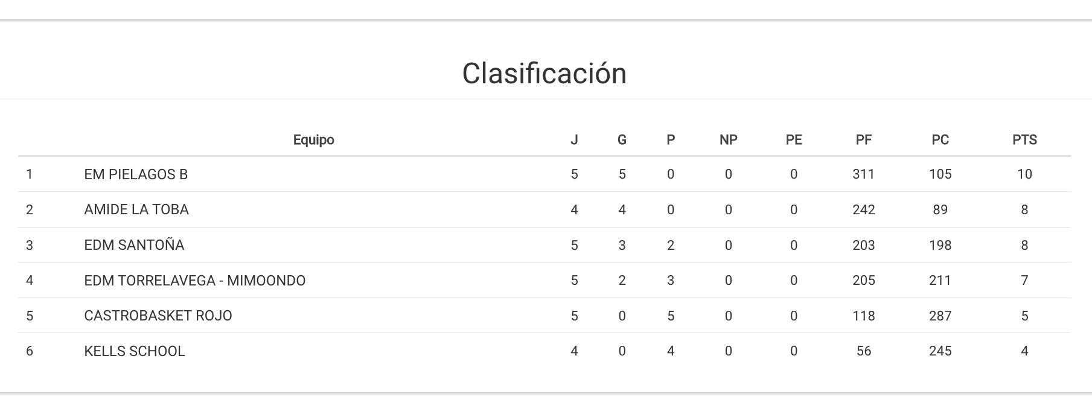Viewport: 1092px width, 414px height.
Task: Select the PE column header
Action: click(x=793, y=140)
